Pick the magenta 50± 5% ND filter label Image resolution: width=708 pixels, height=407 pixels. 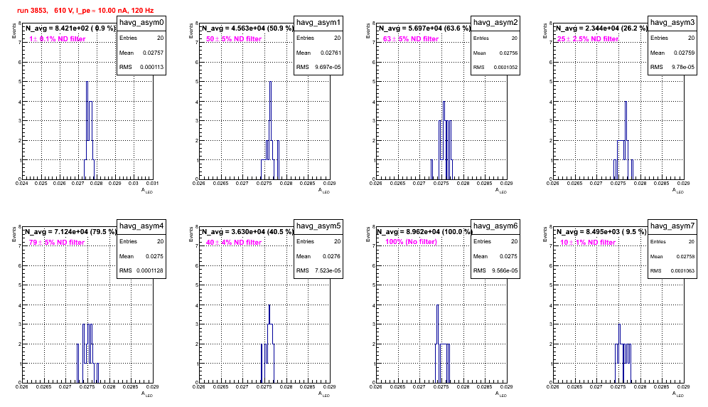234,39
